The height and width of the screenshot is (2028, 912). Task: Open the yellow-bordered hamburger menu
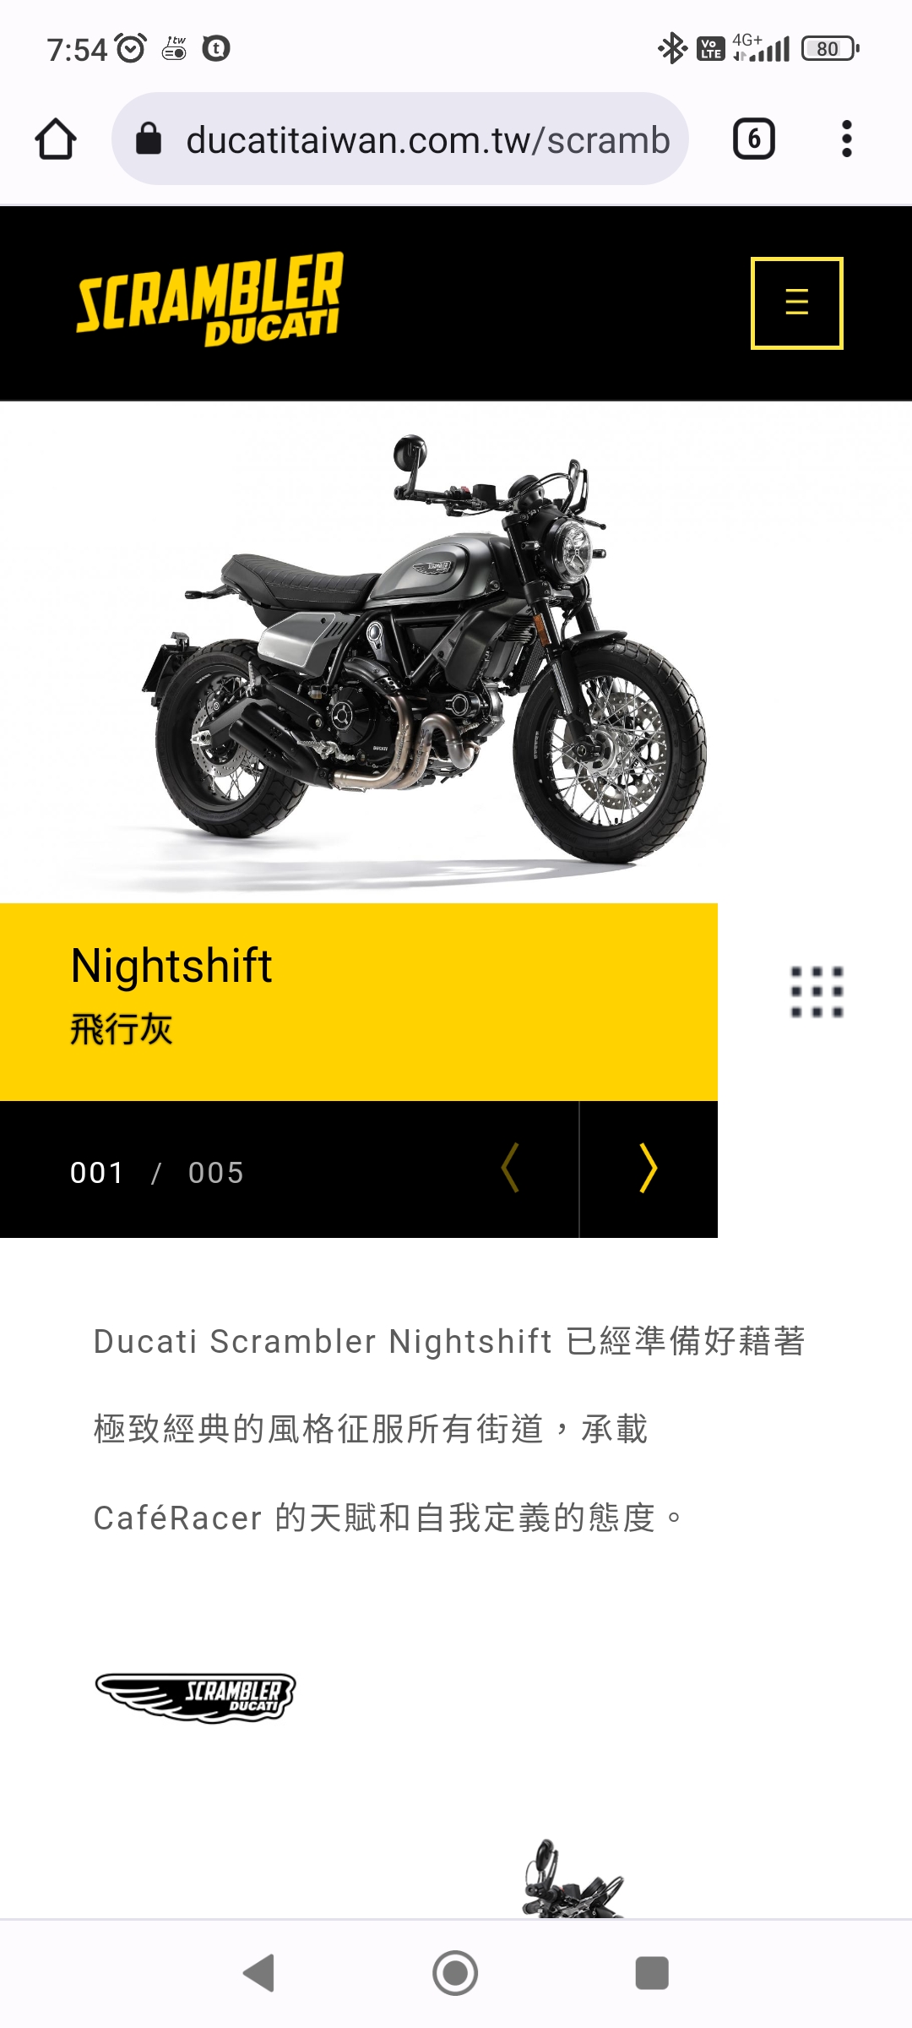pos(797,303)
